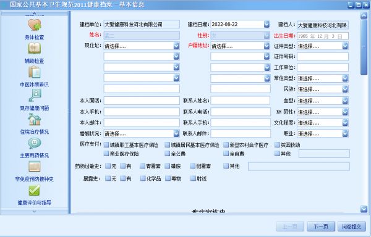Click the 下一页 button
The height and width of the screenshot is (237, 371).
[x=321, y=227]
